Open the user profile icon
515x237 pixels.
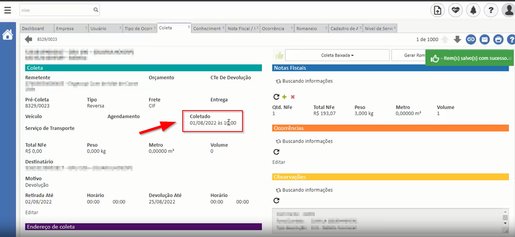[x=509, y=10]
